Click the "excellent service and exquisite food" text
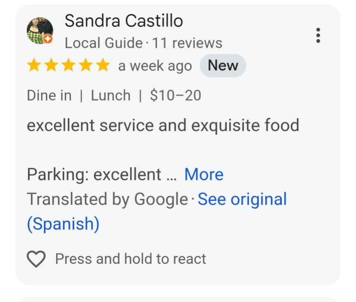This screenshot has height=302, width=356. point(163,125)
